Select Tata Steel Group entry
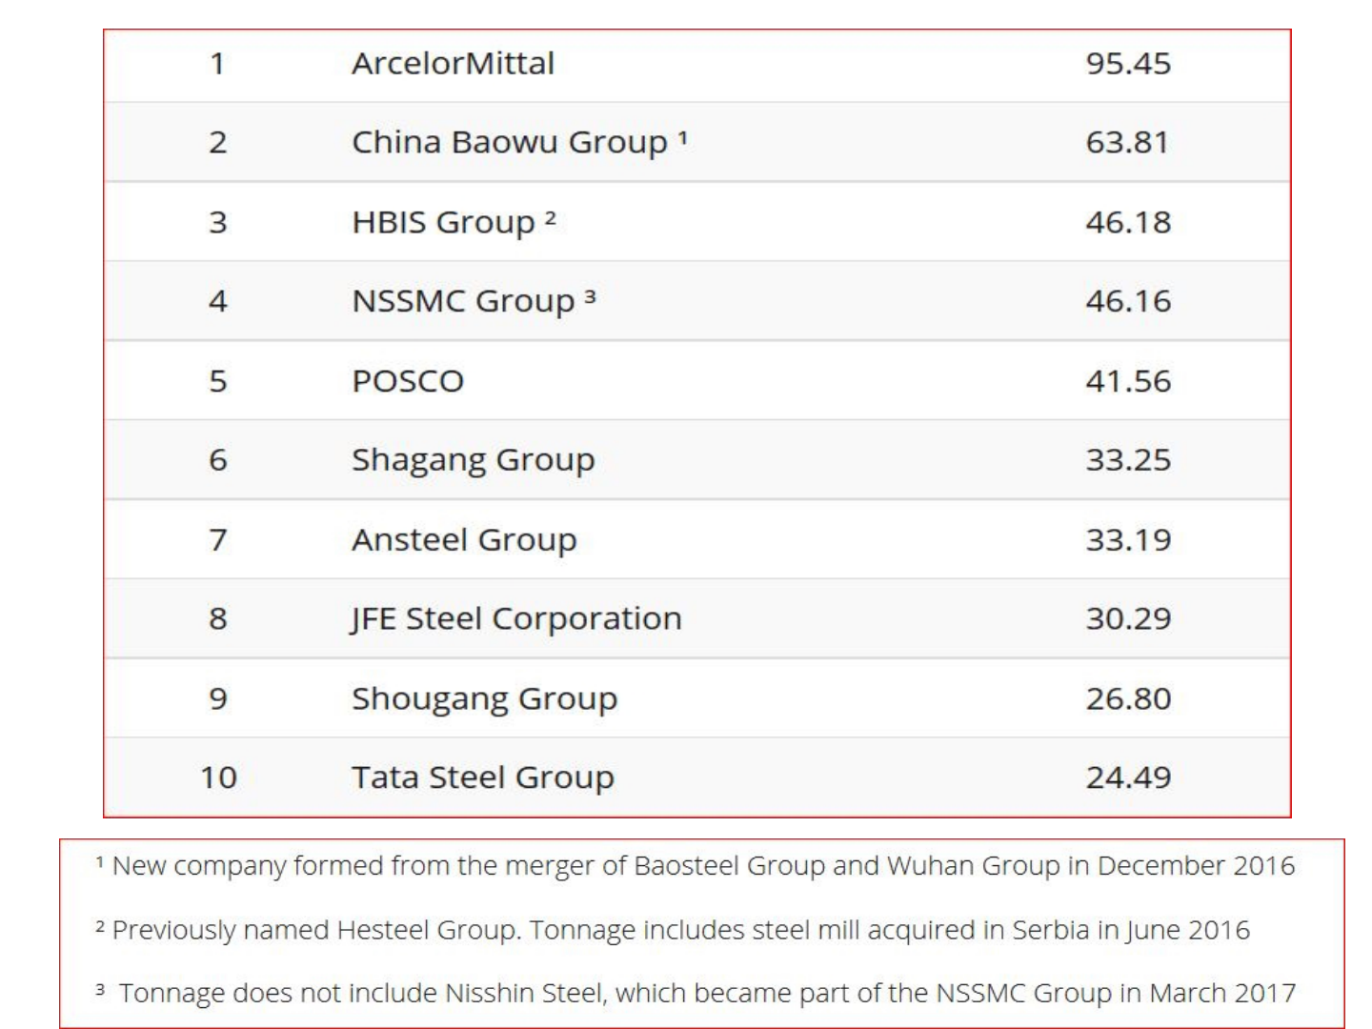This screenshot has height=1029, width=1372. pyautogui.click(x=482, y=778)
